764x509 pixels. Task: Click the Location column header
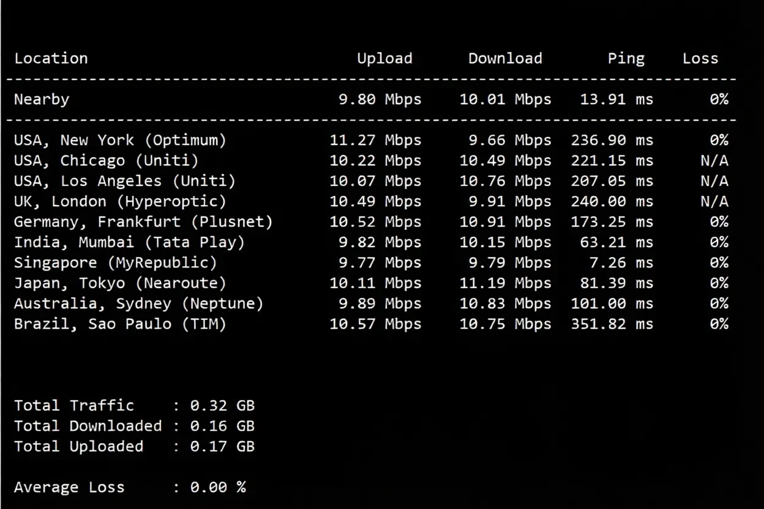51,59
